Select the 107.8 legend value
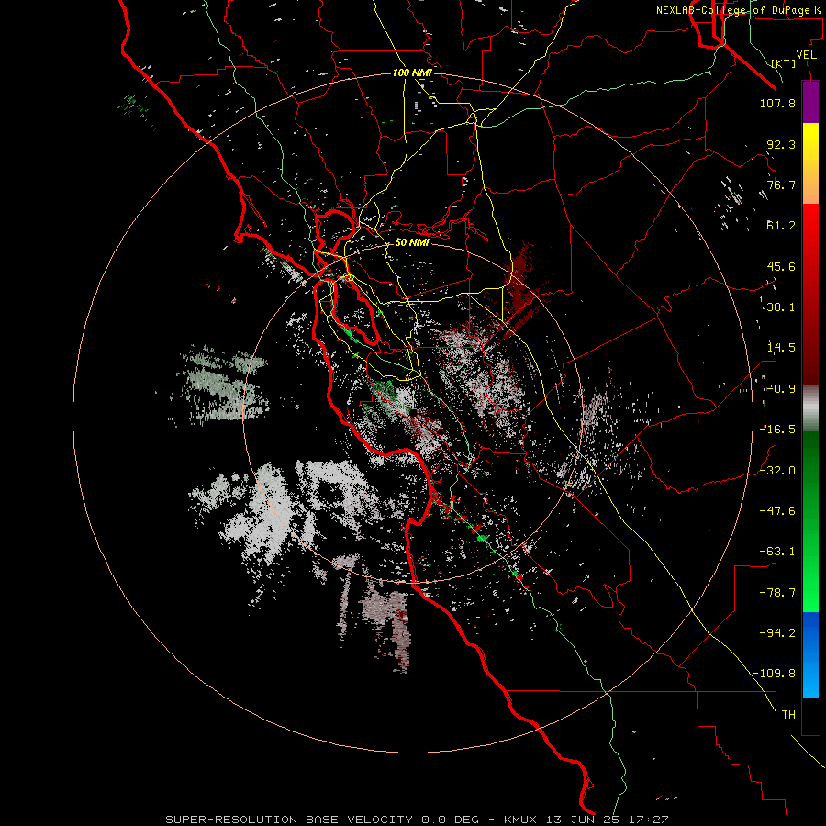 pyautogui.click(x=777, y=103)
